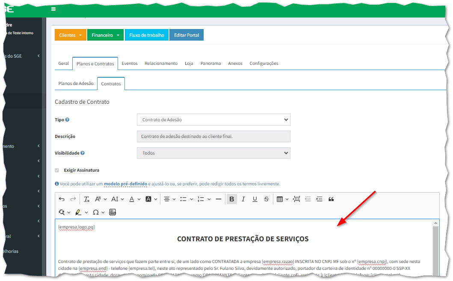Image resolution: width=453 pixels, height=281 pixels.
Task: Click the 'Cadastro de Contrato' heading
Action: tap(82, 102)
